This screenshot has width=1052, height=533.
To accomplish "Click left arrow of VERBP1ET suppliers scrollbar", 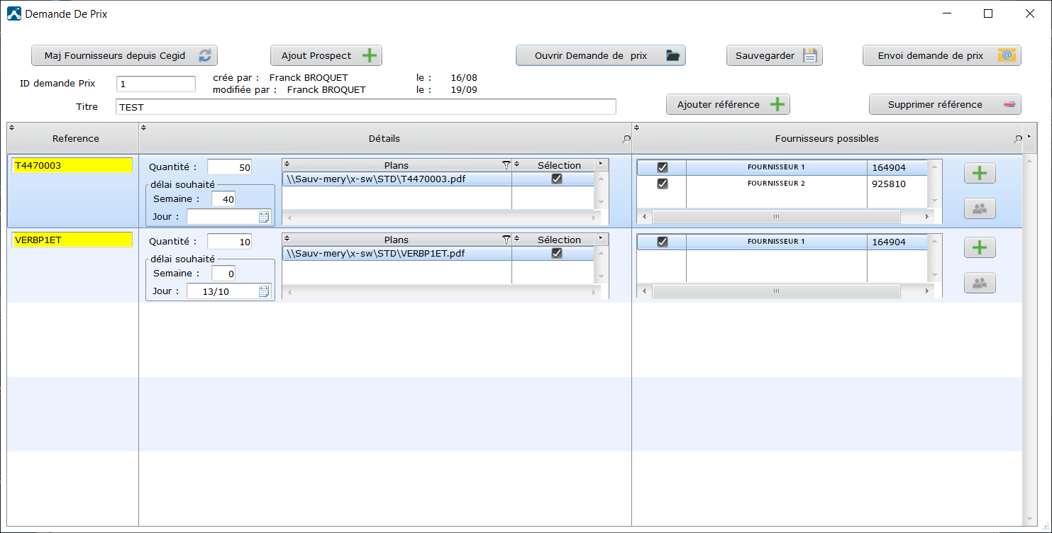I will (644, 291).
